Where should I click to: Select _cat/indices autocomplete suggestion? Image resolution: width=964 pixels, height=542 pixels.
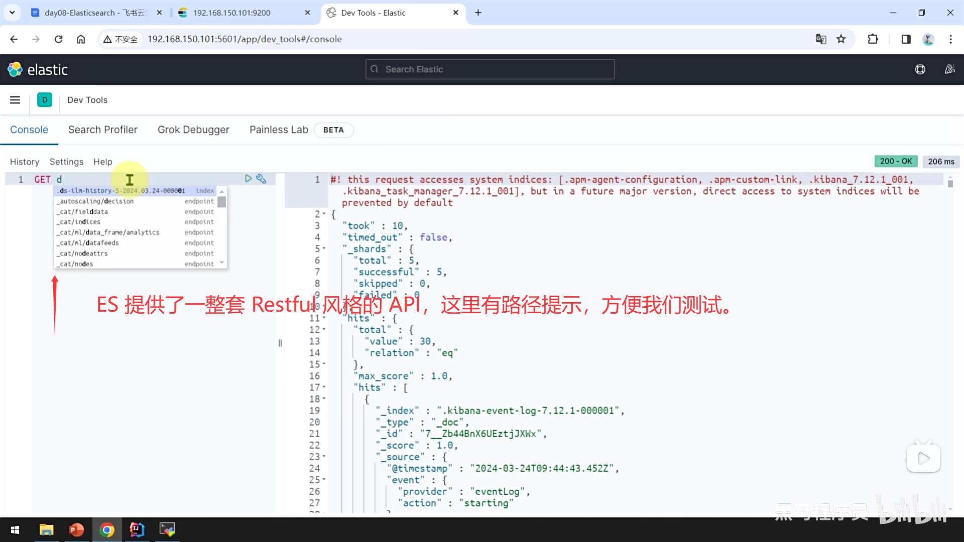pos(80,222)
